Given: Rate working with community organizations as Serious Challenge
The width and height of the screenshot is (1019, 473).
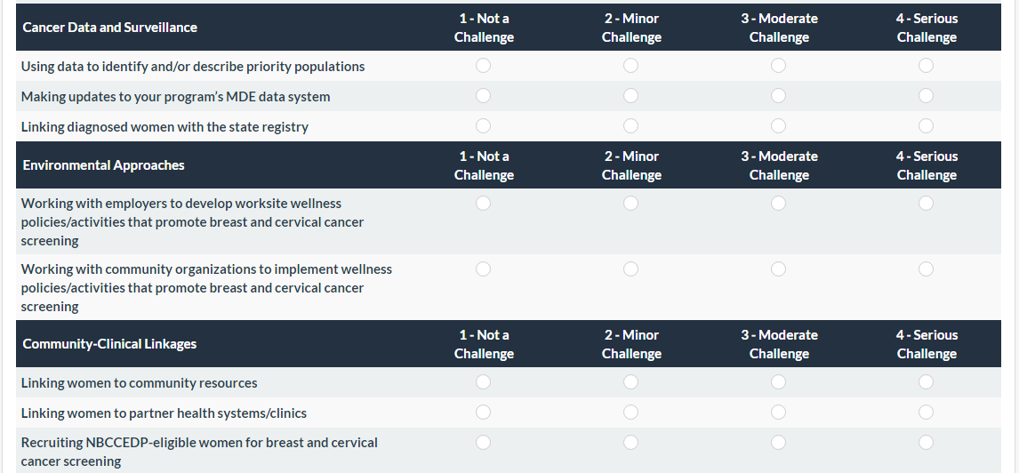Looking at the screenshot, I should click(926, 269).
